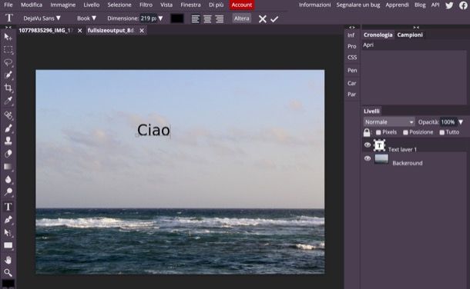The height and width of the screenshot is (289, 470).
Task: Switch to the Campioni tab
Action: click(410, 35)
